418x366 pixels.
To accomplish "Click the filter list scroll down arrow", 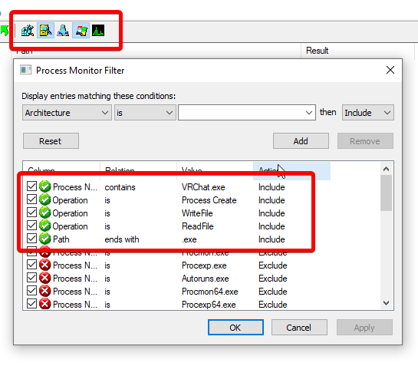I will pyautogui.click(x=386, y=303).
